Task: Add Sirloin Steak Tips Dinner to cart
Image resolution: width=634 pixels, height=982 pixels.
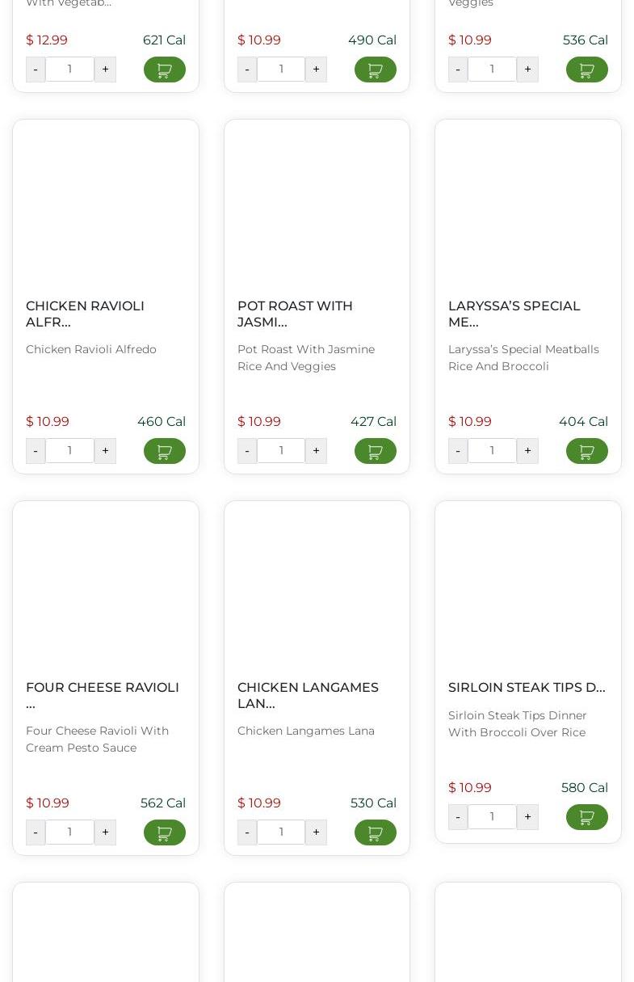Action: pos(586,817)
